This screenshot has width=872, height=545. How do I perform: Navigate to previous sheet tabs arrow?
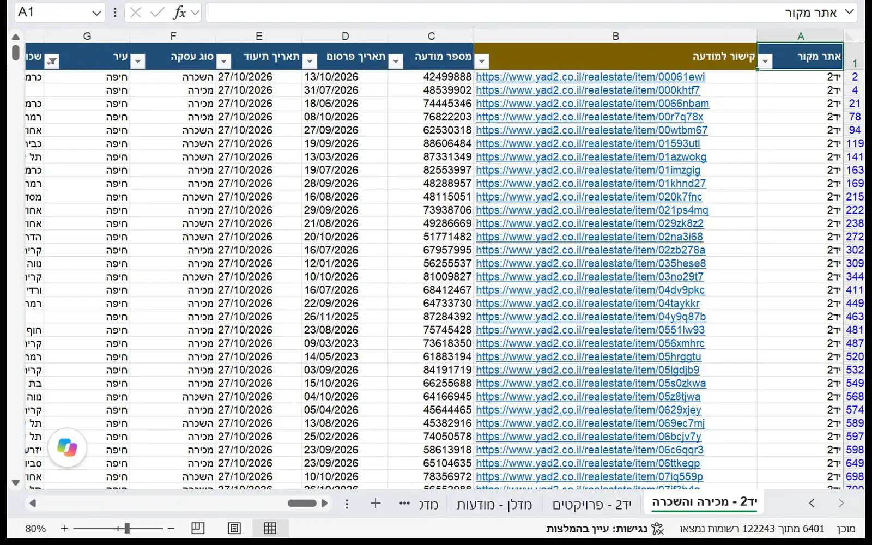click(812, 504)
